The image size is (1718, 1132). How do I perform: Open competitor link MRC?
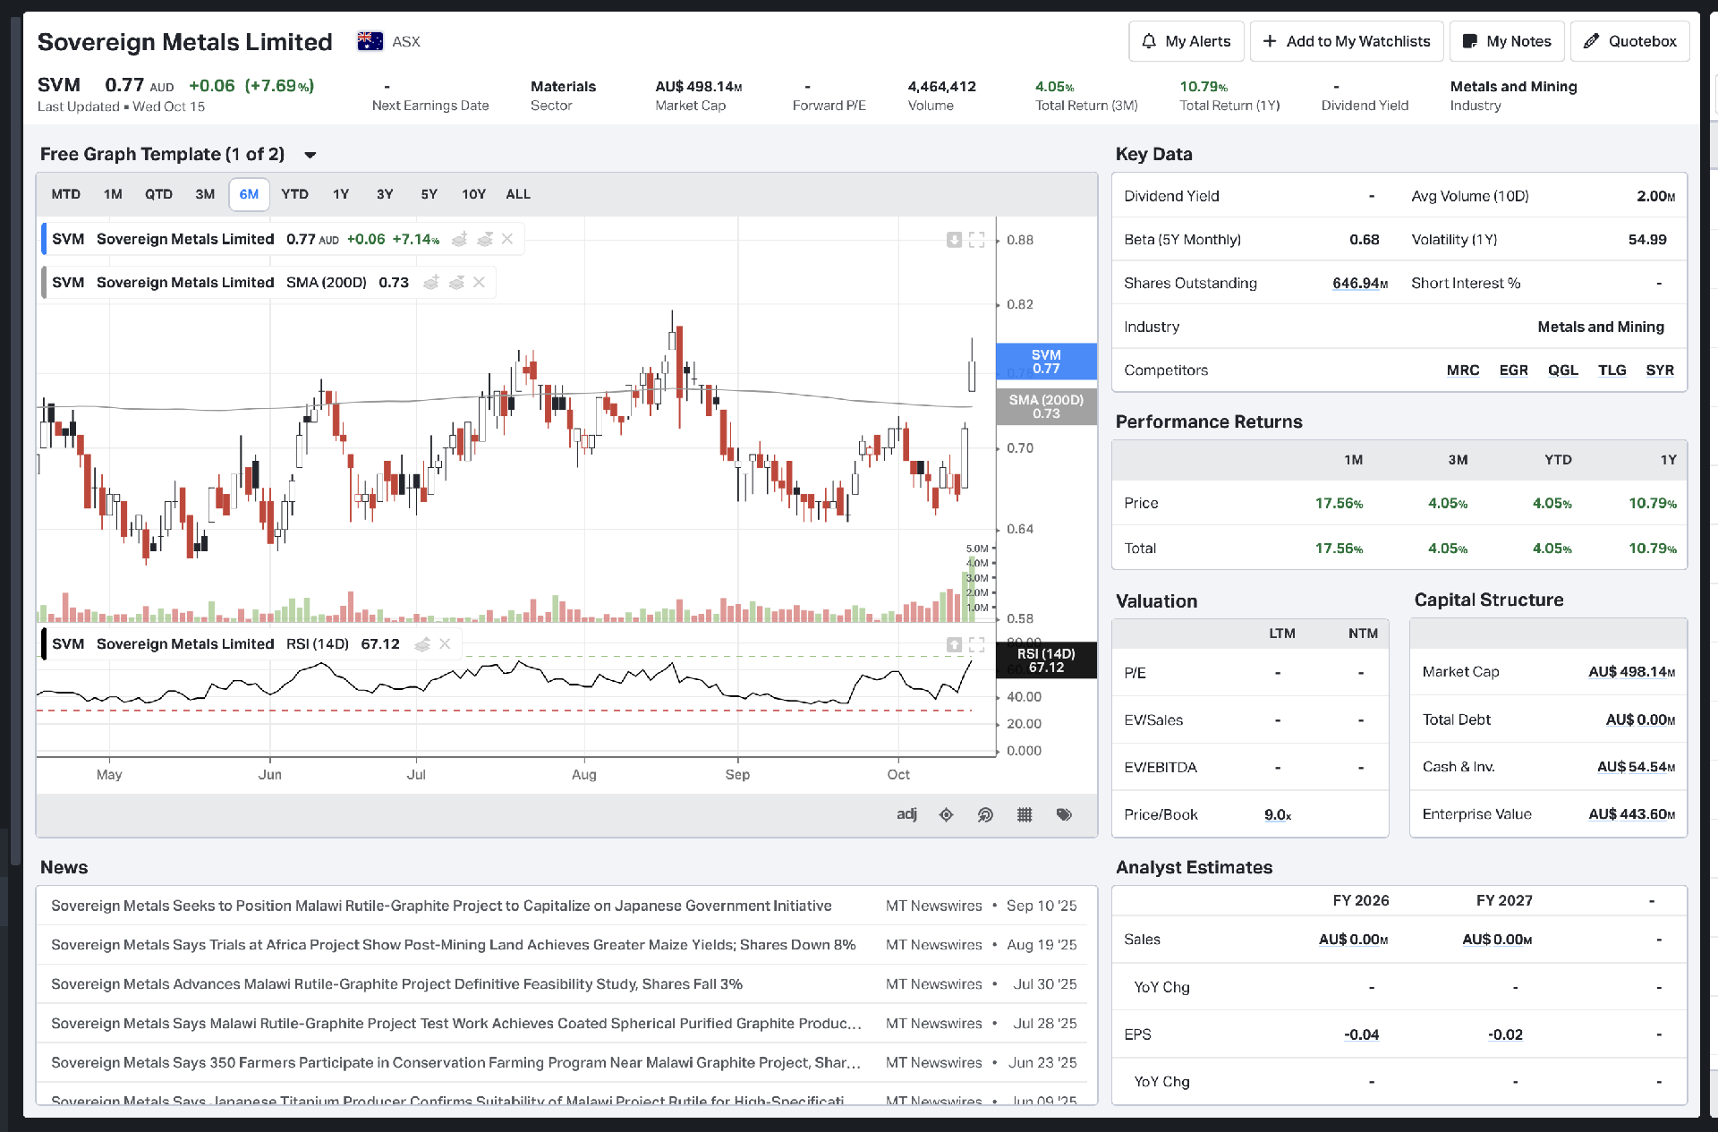point(1462,370)
